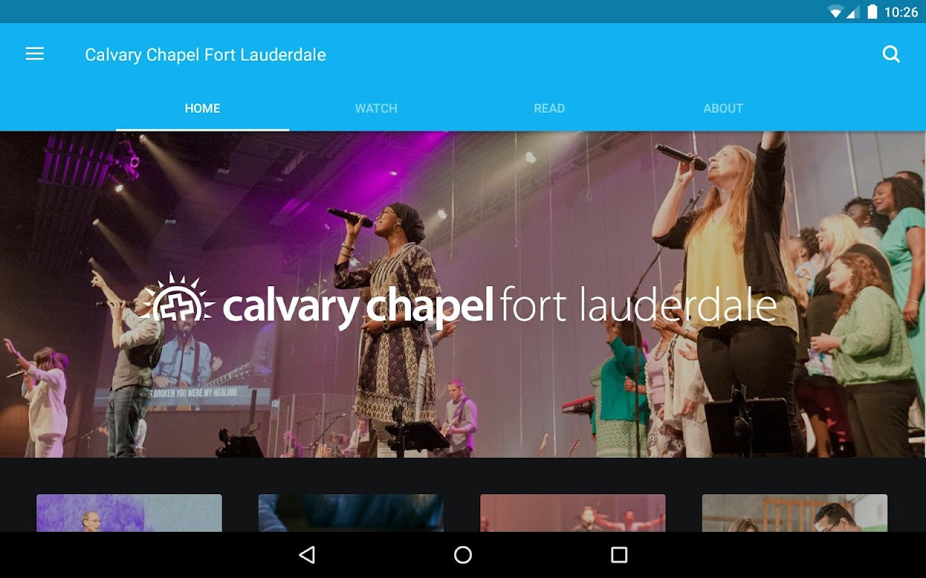Tap the 10:26 clock in status bar

point(901,12)
